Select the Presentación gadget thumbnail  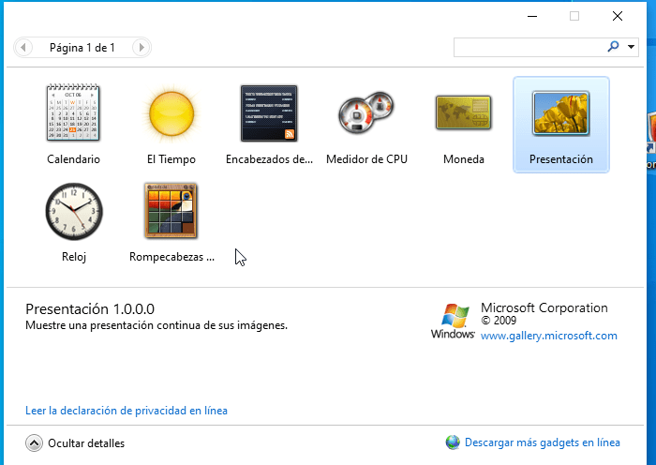pyautogui.click(x=560, y=112)
